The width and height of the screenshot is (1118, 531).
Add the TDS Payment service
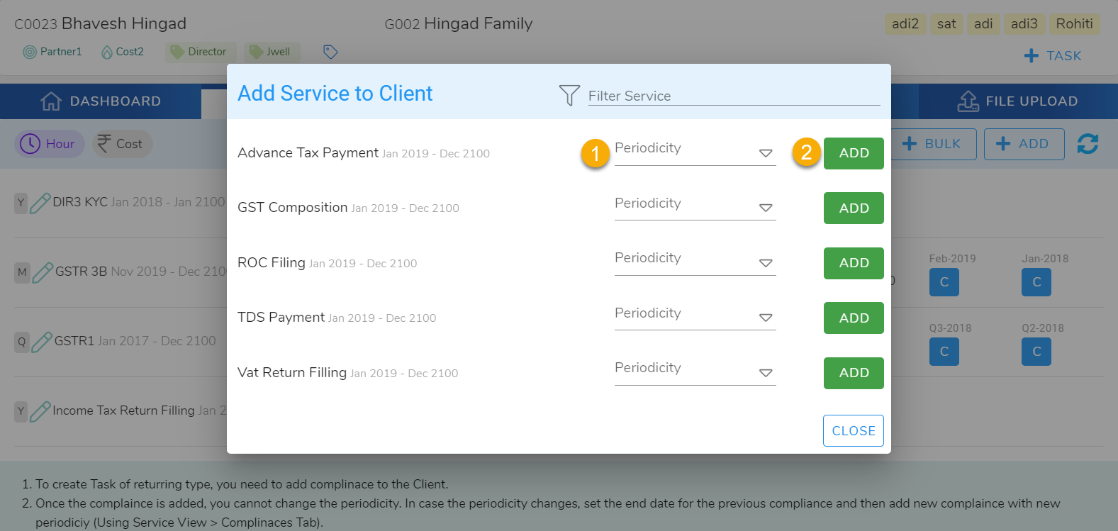[x=853, y=318]
